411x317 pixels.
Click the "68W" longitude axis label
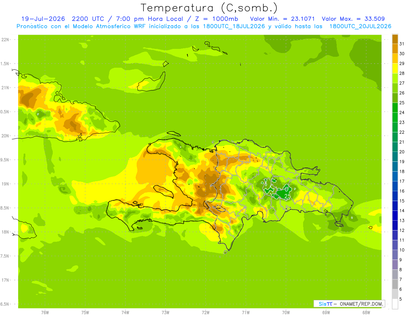click(x=366, y=312)
